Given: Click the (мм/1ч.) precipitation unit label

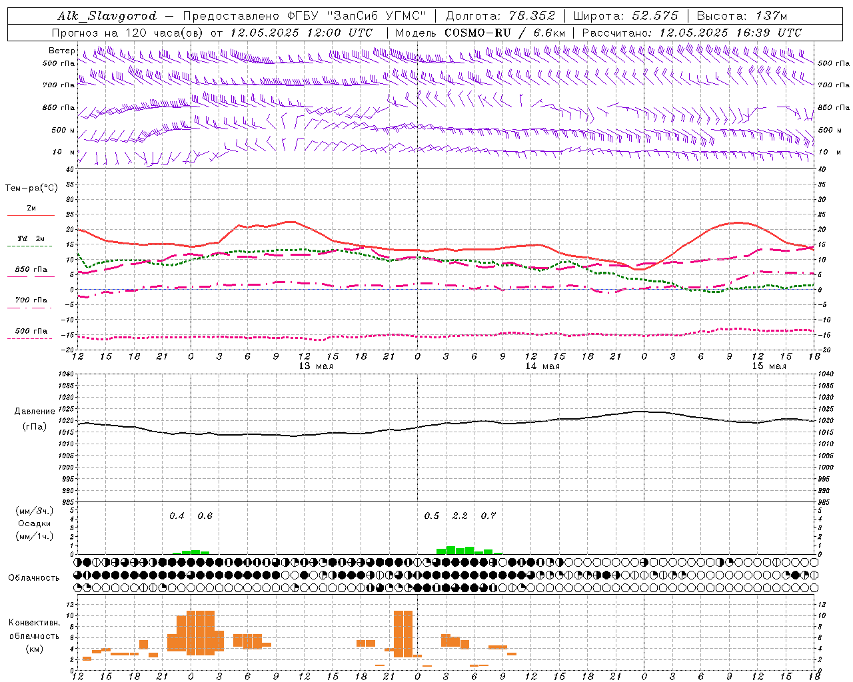Looking at the screenshot, I should click(x=35, y=536).
